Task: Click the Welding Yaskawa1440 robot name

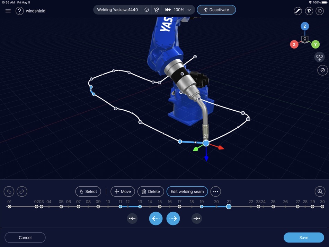Action: coord(117,10)
